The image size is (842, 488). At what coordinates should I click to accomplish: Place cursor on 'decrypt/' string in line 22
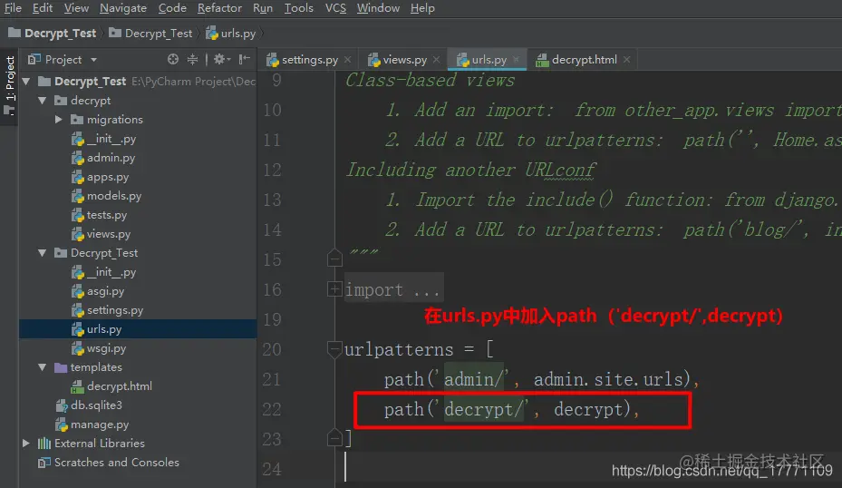tap(484, 409)
